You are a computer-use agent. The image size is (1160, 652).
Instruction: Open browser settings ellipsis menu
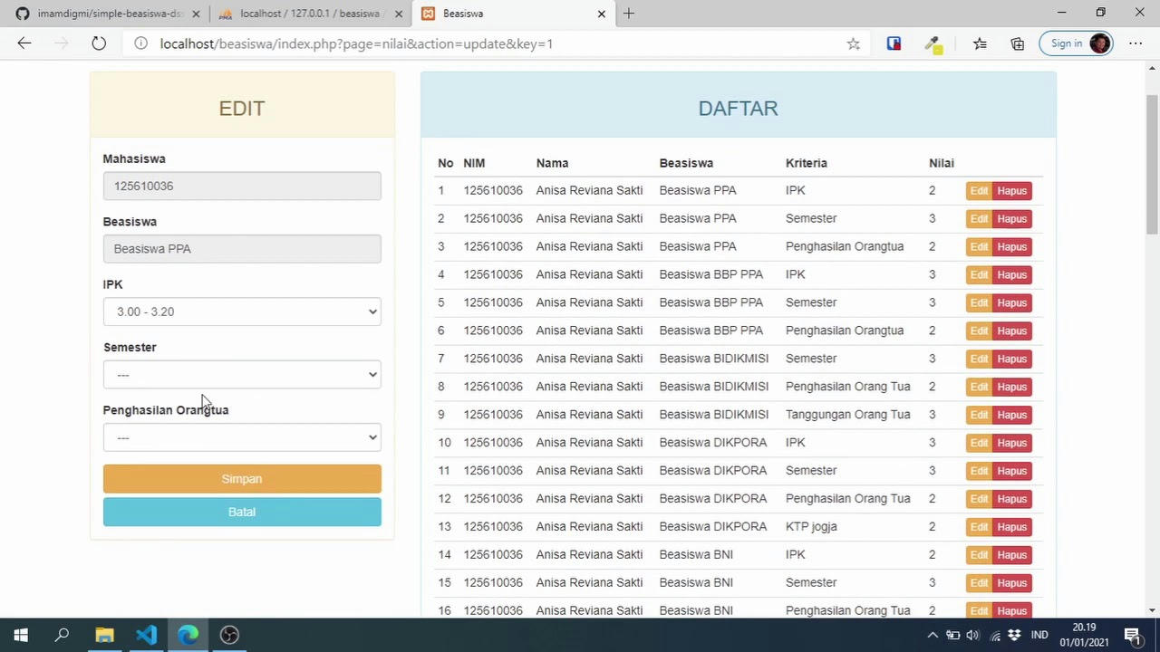[1136, 43]
